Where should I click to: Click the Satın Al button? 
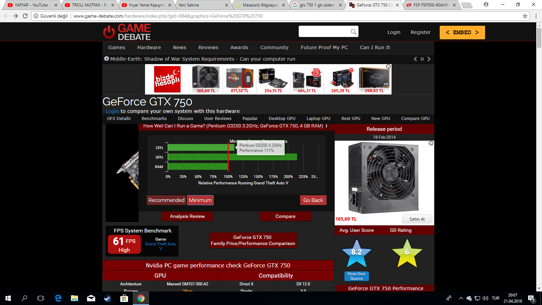click(x=417, y=219)
